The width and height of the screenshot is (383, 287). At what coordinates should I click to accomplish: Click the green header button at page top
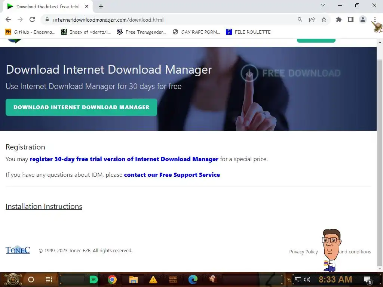(x=316, y=40)
